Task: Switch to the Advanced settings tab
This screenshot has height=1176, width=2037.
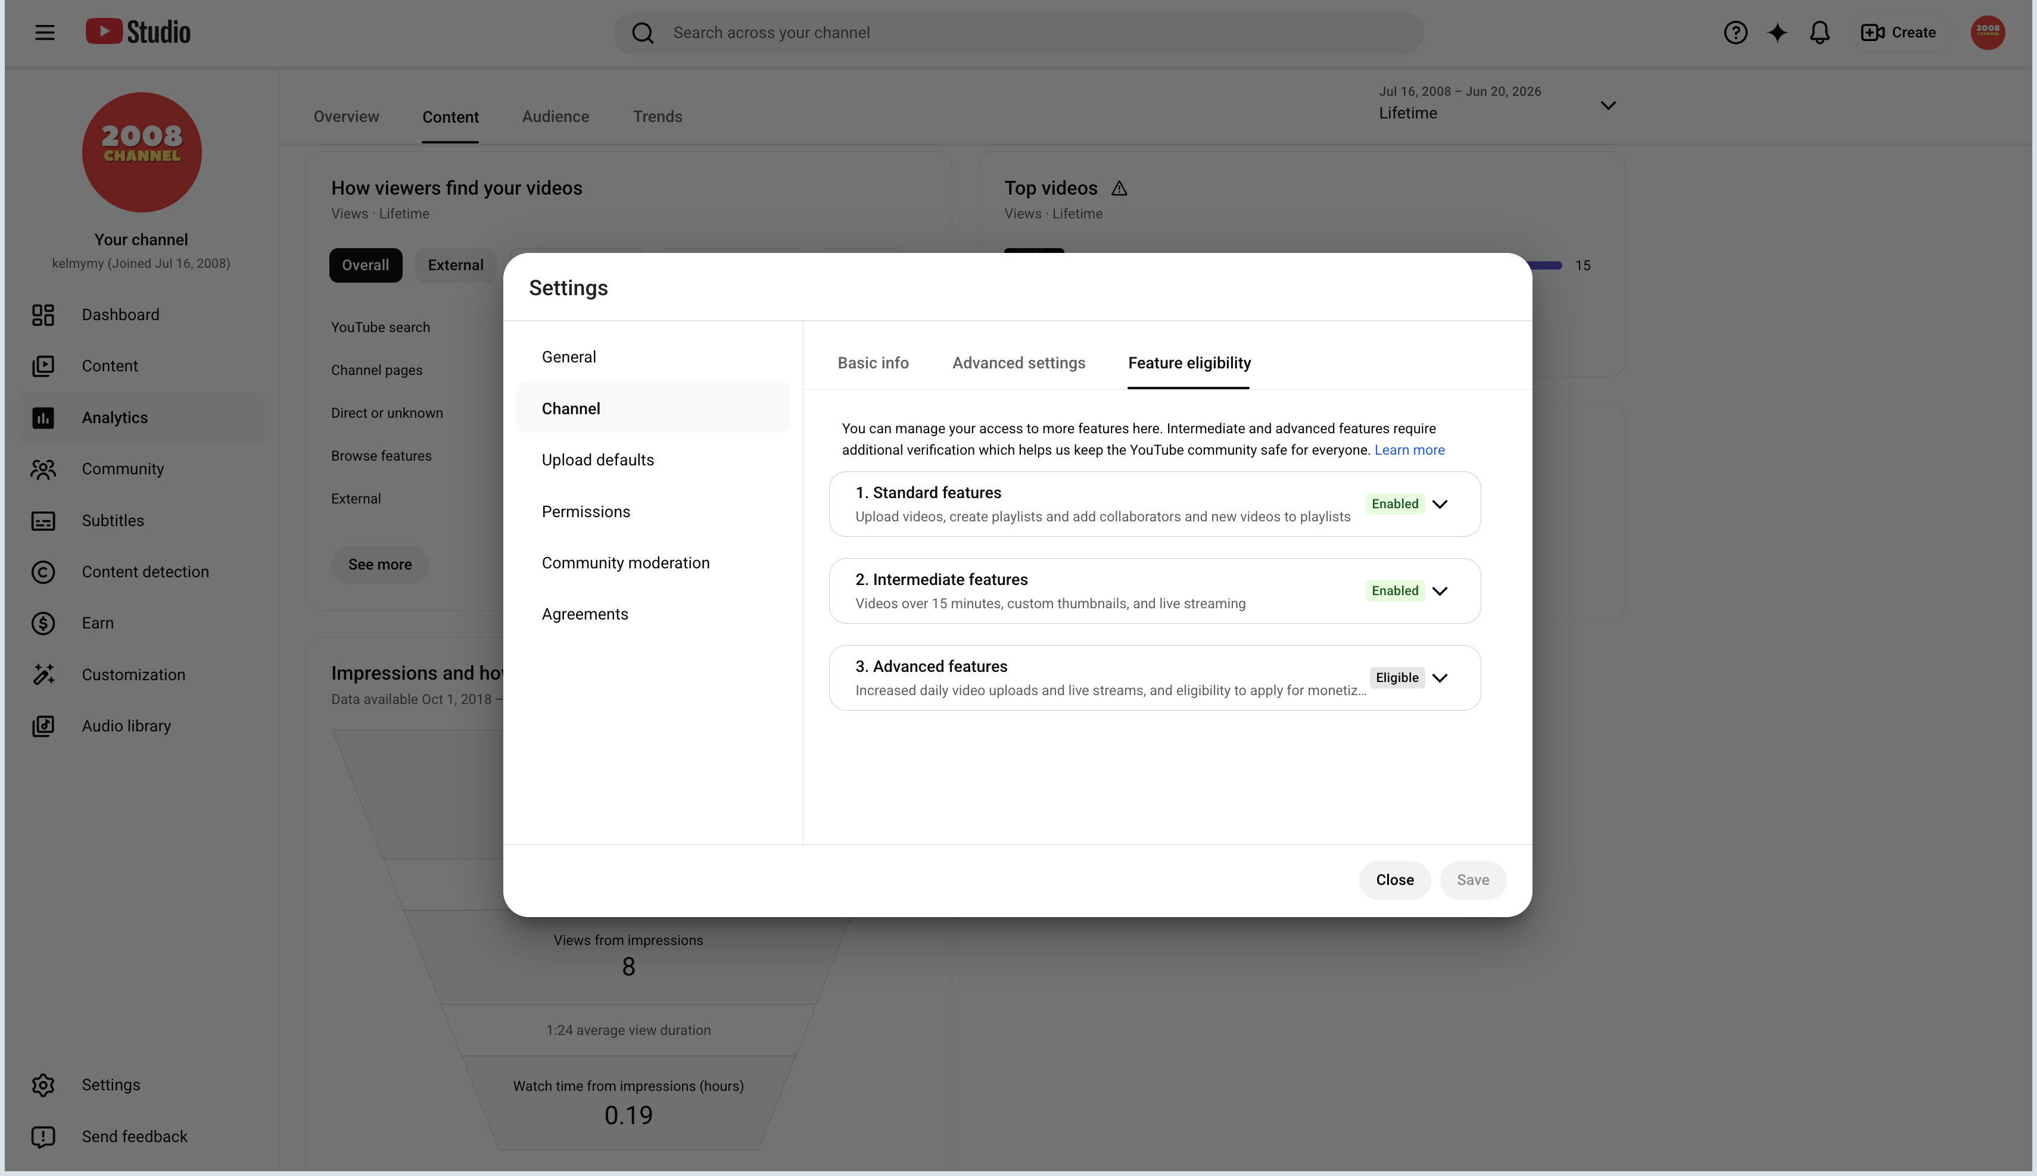Action: coord(1018,364)
